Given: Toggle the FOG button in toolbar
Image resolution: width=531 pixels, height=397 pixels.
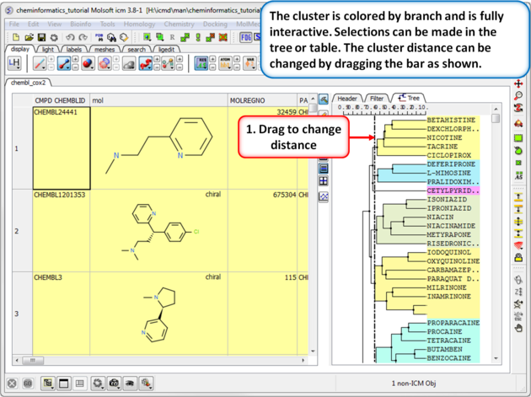Looking at the screenshot, I should pos(246,37).
